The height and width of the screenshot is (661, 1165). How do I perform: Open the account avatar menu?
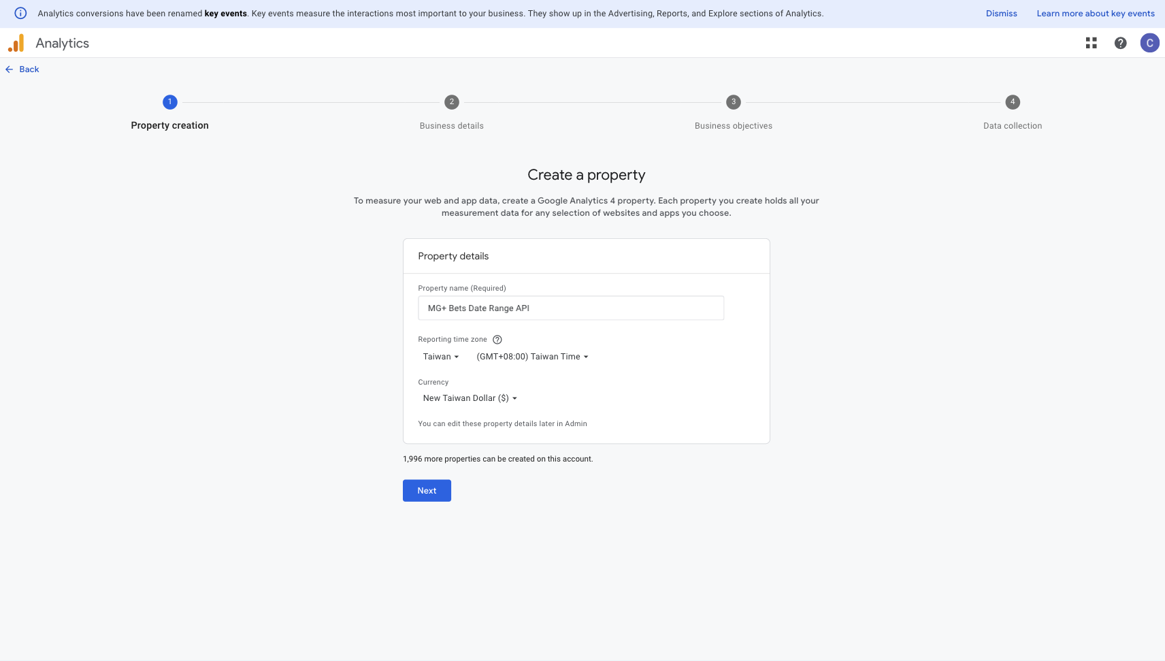click(x=1149, y=43)
